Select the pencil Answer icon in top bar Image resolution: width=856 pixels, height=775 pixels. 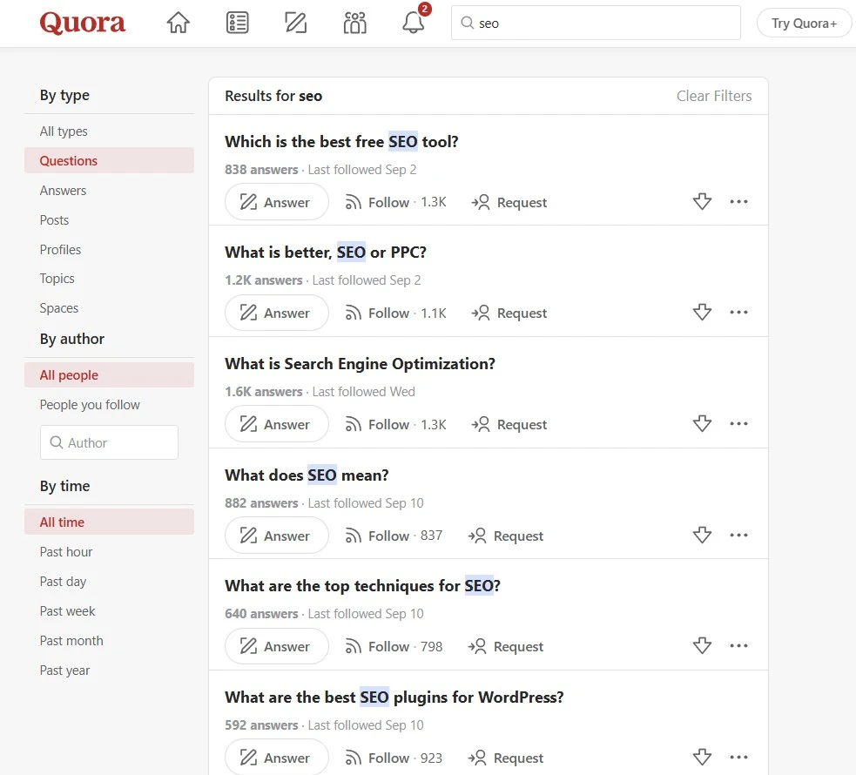point(295,23)
